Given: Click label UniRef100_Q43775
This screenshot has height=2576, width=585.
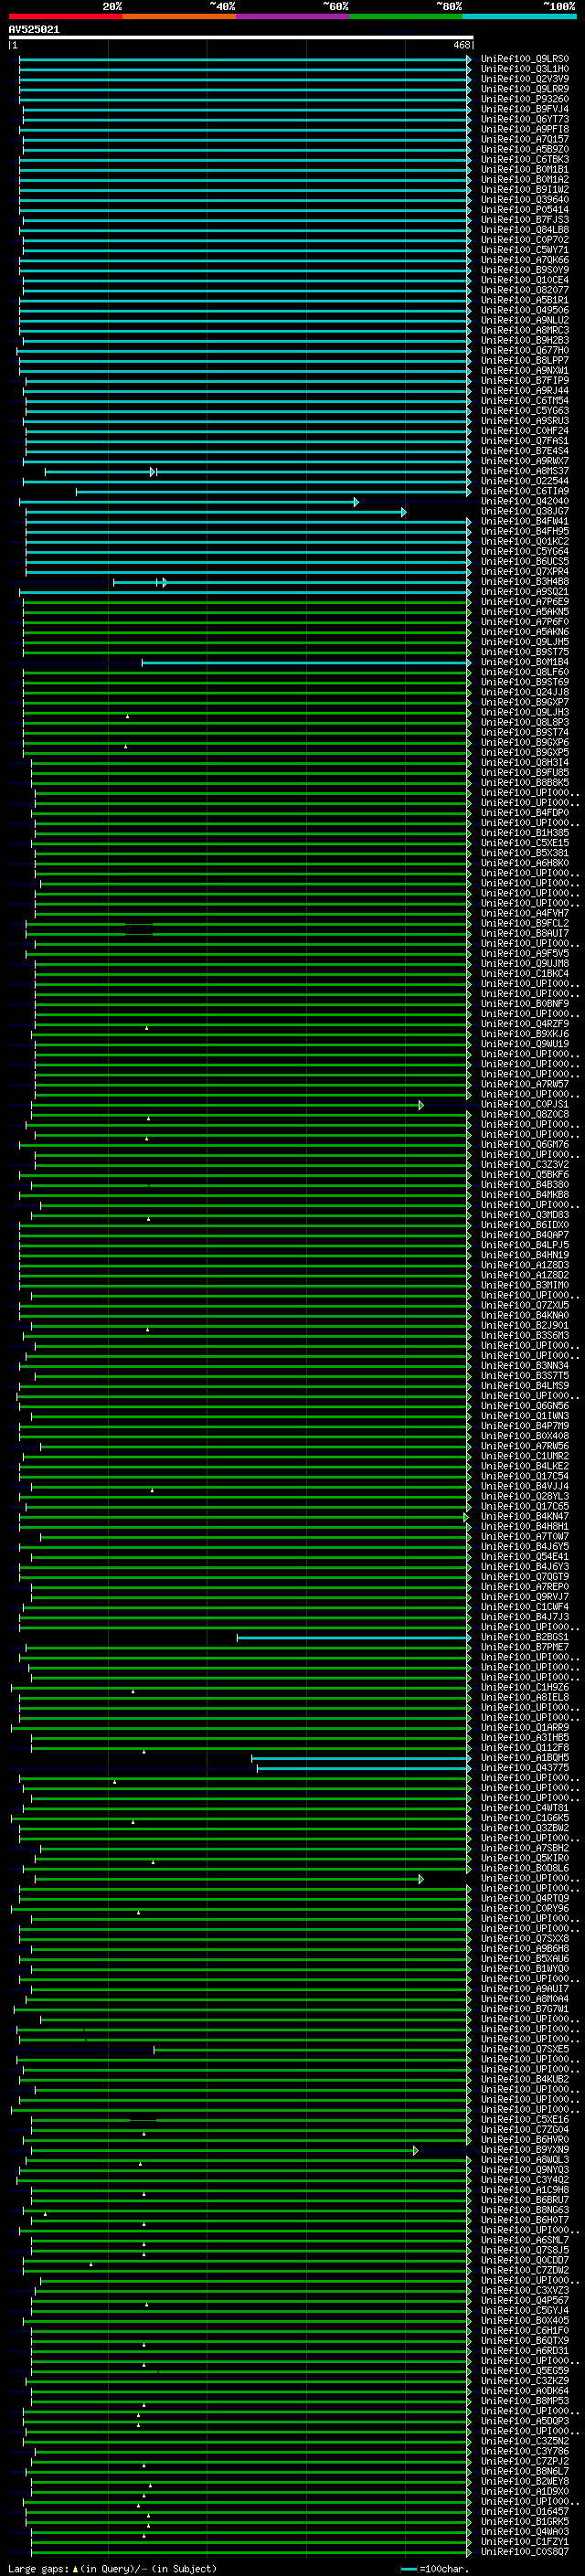Looking at the screenshot, I should click(x=525, y=1768).
